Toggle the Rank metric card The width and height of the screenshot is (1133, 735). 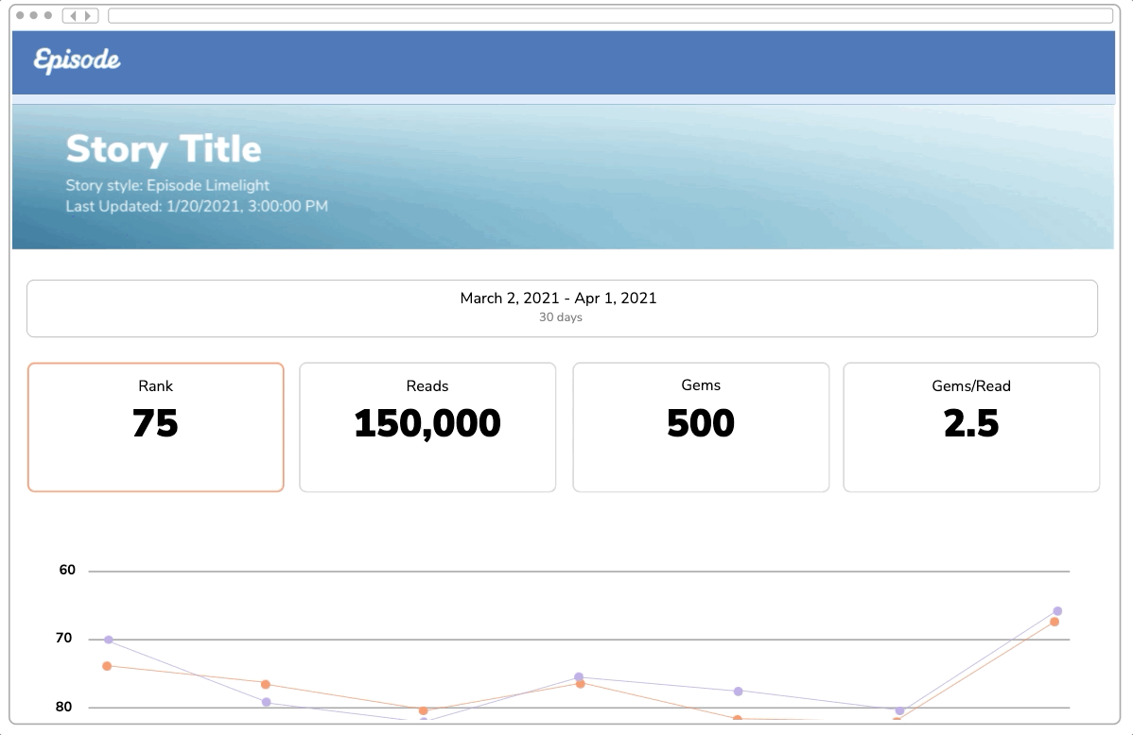coord(155,426)
